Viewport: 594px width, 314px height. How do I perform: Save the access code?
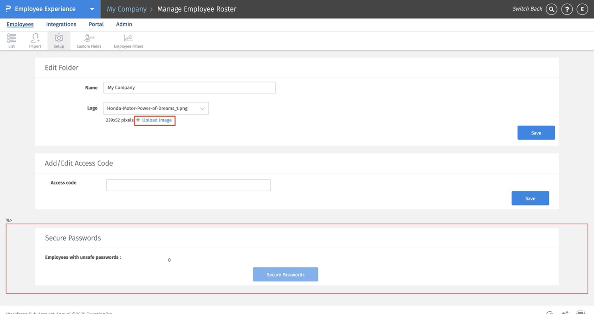click(x=530, y=198)
